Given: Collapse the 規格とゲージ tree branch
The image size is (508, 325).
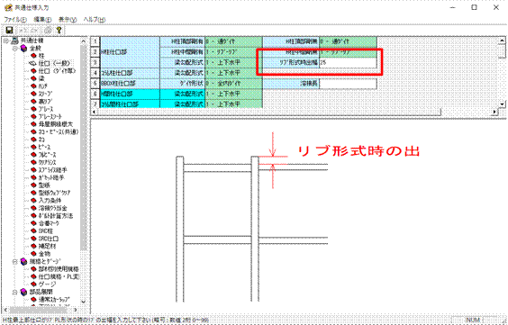Looking at the screenshot, I should click(x=15, y=262).
